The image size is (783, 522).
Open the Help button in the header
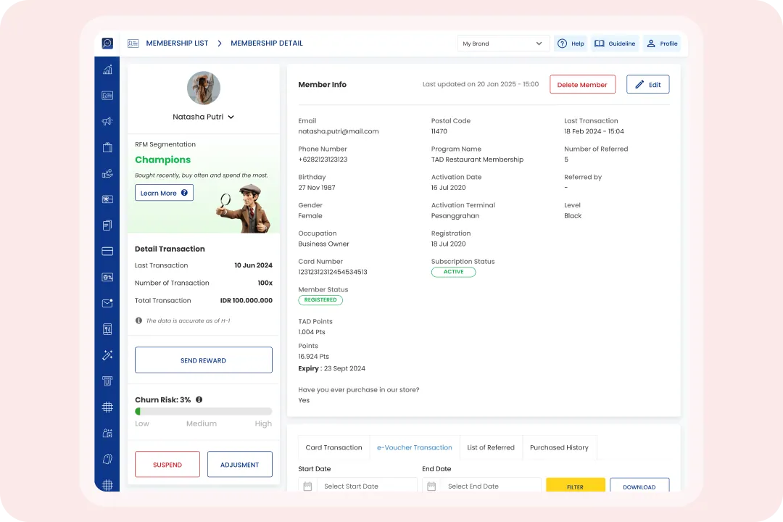point(571,43)
